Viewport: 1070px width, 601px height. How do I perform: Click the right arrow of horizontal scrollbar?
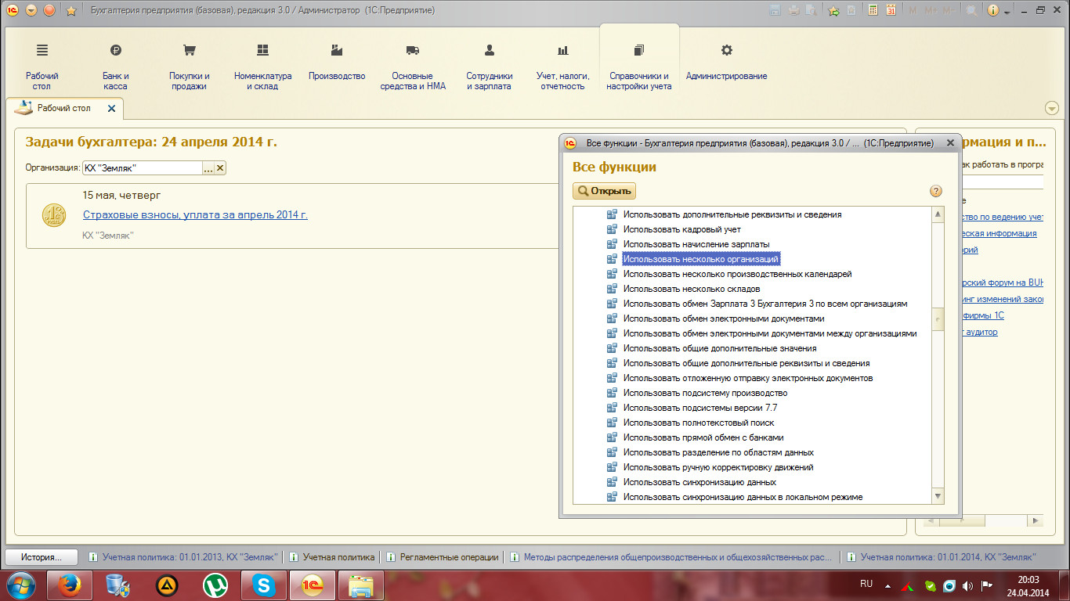(1036, 520)
